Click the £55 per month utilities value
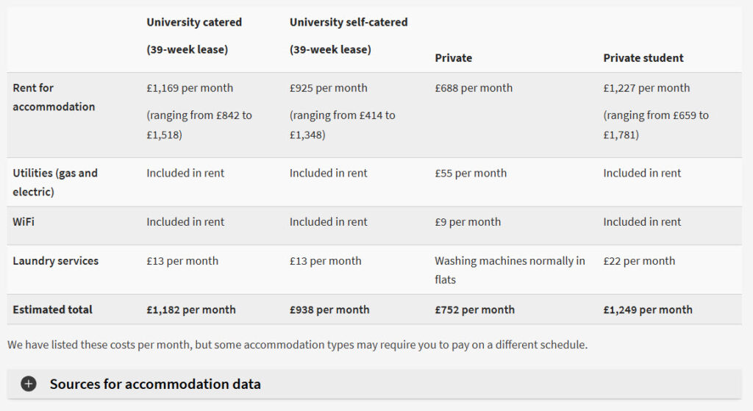Screen dimensions: 753x411 pyautogui.click(x=471, y=174)
